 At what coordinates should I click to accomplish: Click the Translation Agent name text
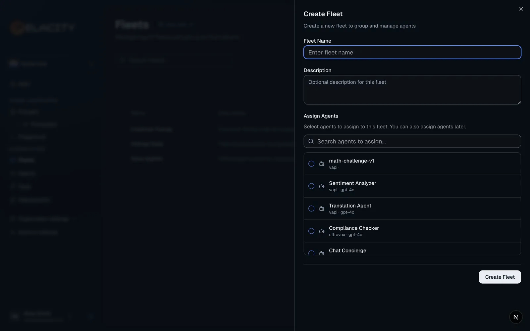350,206
